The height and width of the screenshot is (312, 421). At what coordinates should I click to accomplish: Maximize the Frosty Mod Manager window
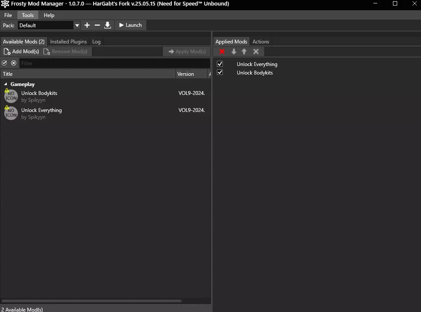pyautogui.click(x=395, y=3)
